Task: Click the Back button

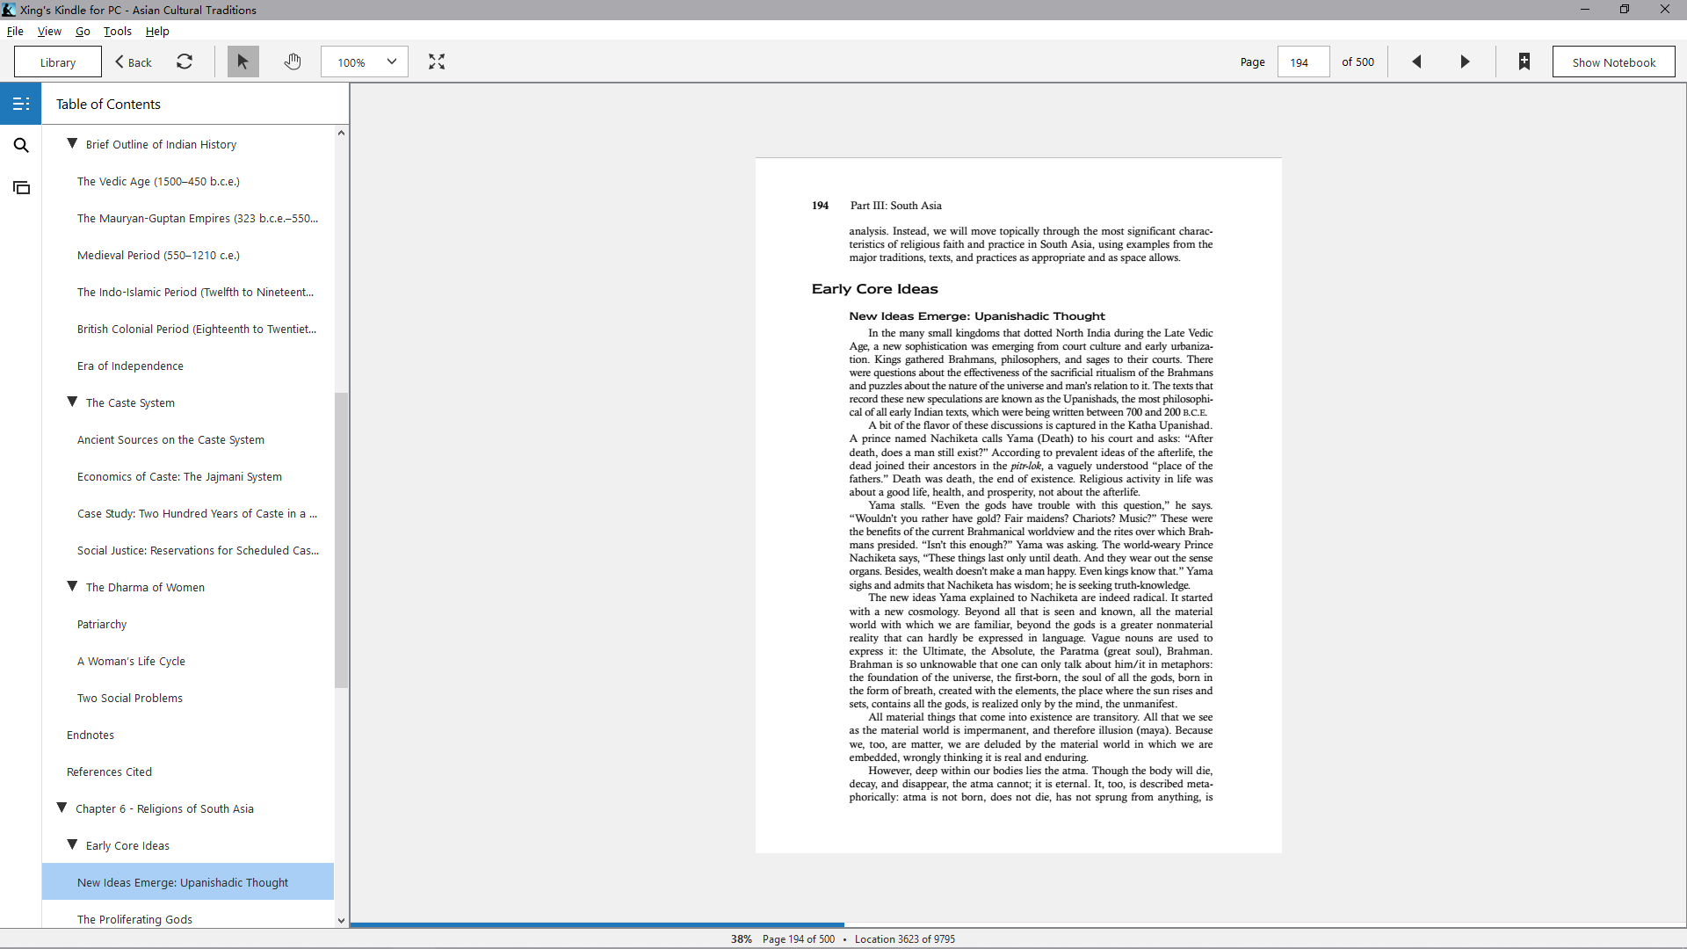Action: coord(134,62)
